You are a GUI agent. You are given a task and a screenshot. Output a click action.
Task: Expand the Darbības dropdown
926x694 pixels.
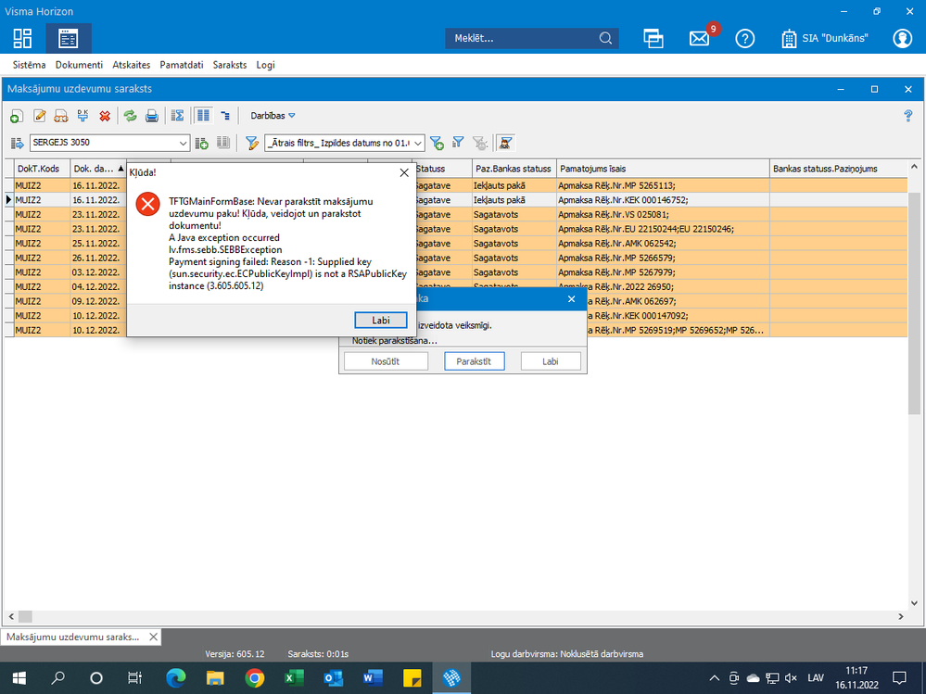tap(273, 116)
